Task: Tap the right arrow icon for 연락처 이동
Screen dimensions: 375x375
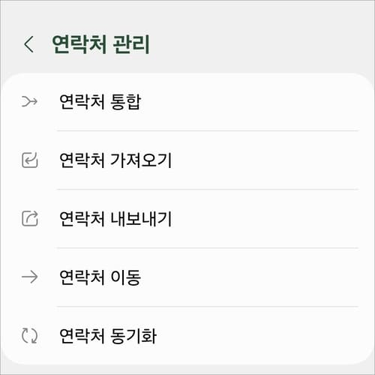Action: pyautogui.click(x=29, y=277)
